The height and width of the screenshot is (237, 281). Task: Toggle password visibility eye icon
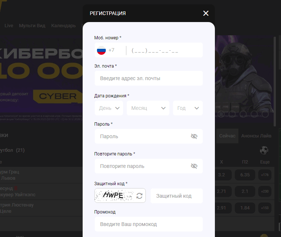tap(194, 136)
